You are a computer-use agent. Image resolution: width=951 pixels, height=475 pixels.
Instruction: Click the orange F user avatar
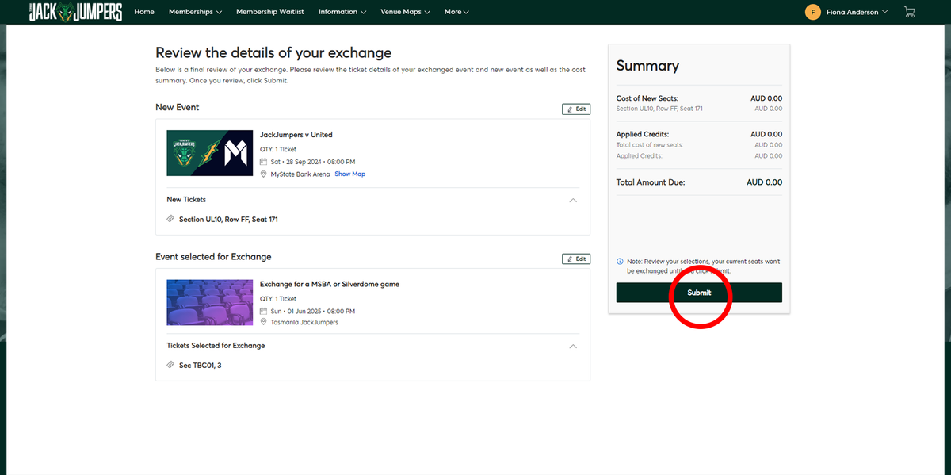coord(812,12)
